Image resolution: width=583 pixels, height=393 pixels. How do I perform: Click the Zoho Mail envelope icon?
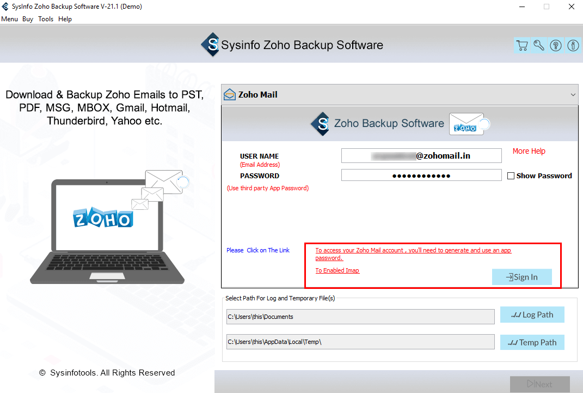(229, 94)
